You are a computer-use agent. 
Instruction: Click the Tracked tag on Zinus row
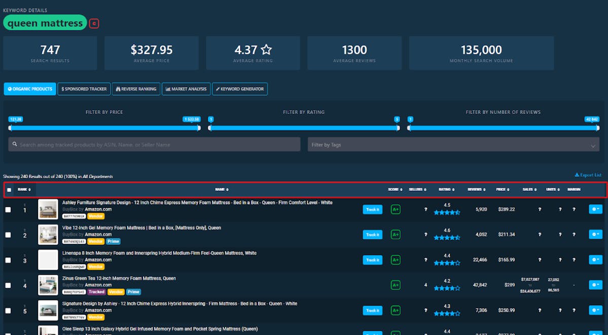(96, 292)
